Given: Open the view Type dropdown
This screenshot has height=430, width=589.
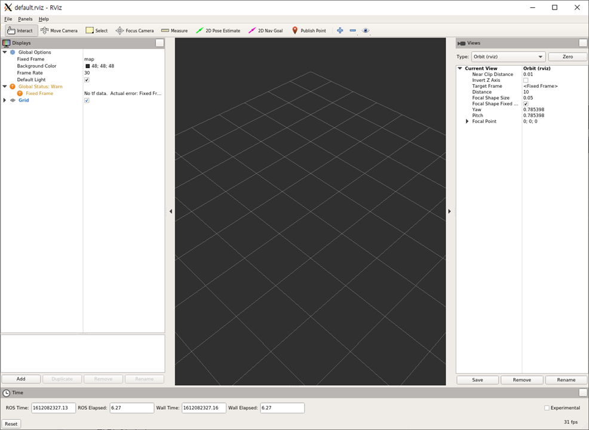Looking at the screenshot, I should (508, 57).
